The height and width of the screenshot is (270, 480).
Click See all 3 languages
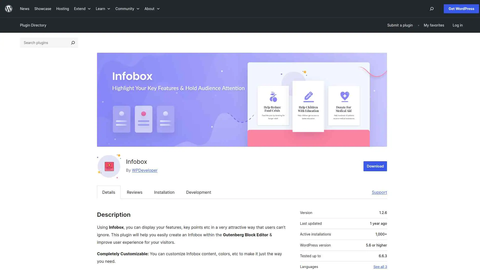click(x=380, y=266)
